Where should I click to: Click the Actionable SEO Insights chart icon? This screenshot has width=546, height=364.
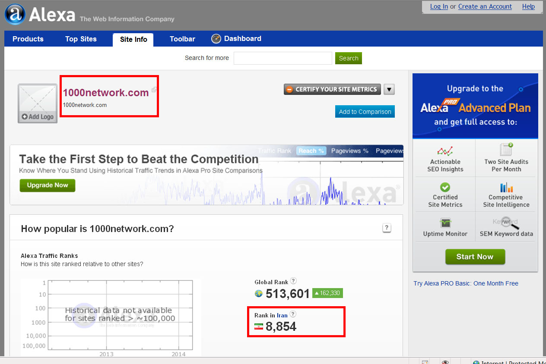(x=445, y=151)
